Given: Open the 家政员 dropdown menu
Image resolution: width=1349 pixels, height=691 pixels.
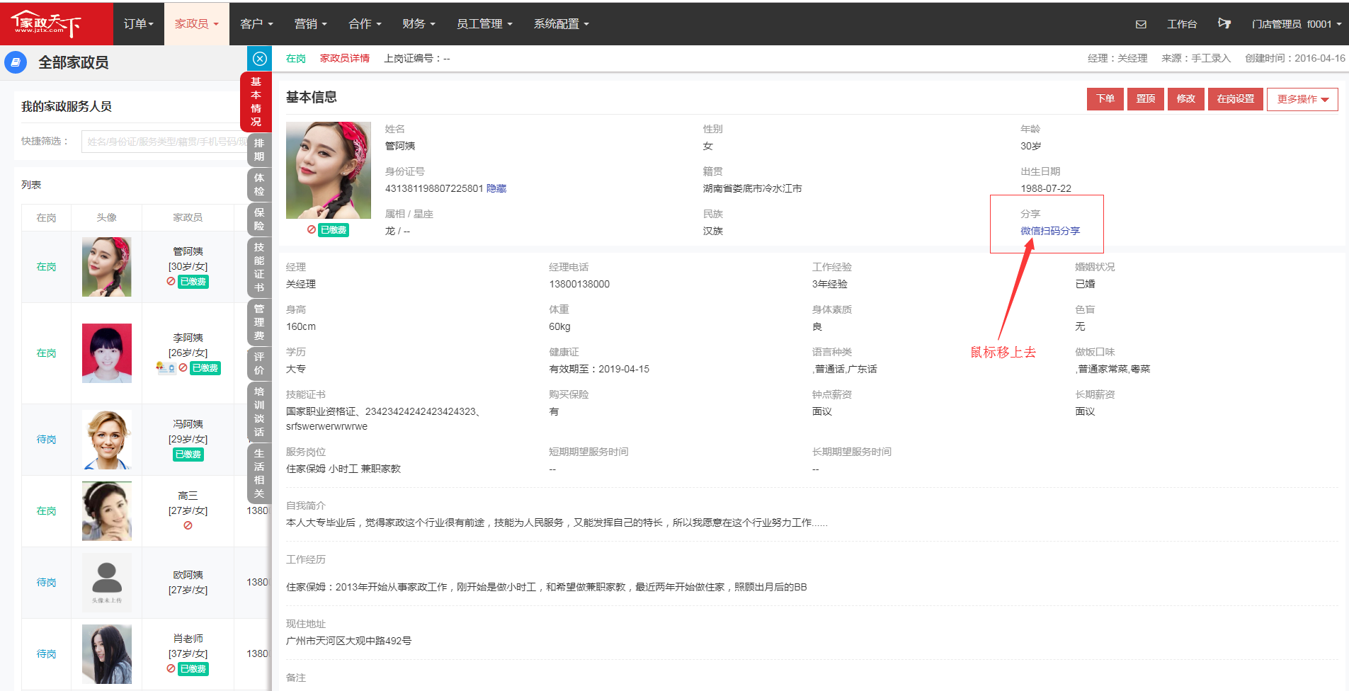Looking at the screenshot, I should point(197,24).
